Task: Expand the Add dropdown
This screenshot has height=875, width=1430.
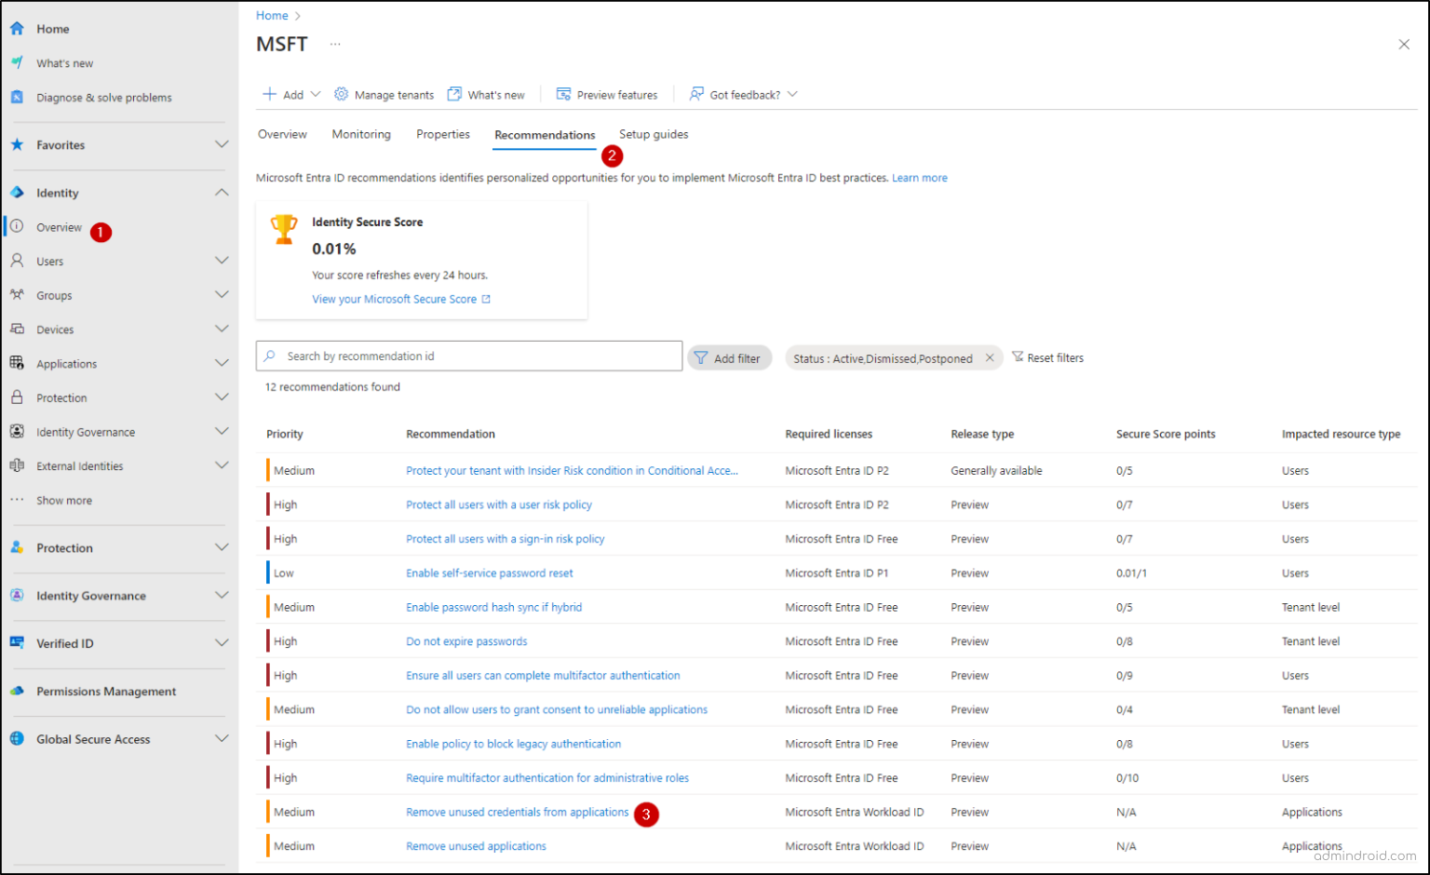Action: (317, 94)
